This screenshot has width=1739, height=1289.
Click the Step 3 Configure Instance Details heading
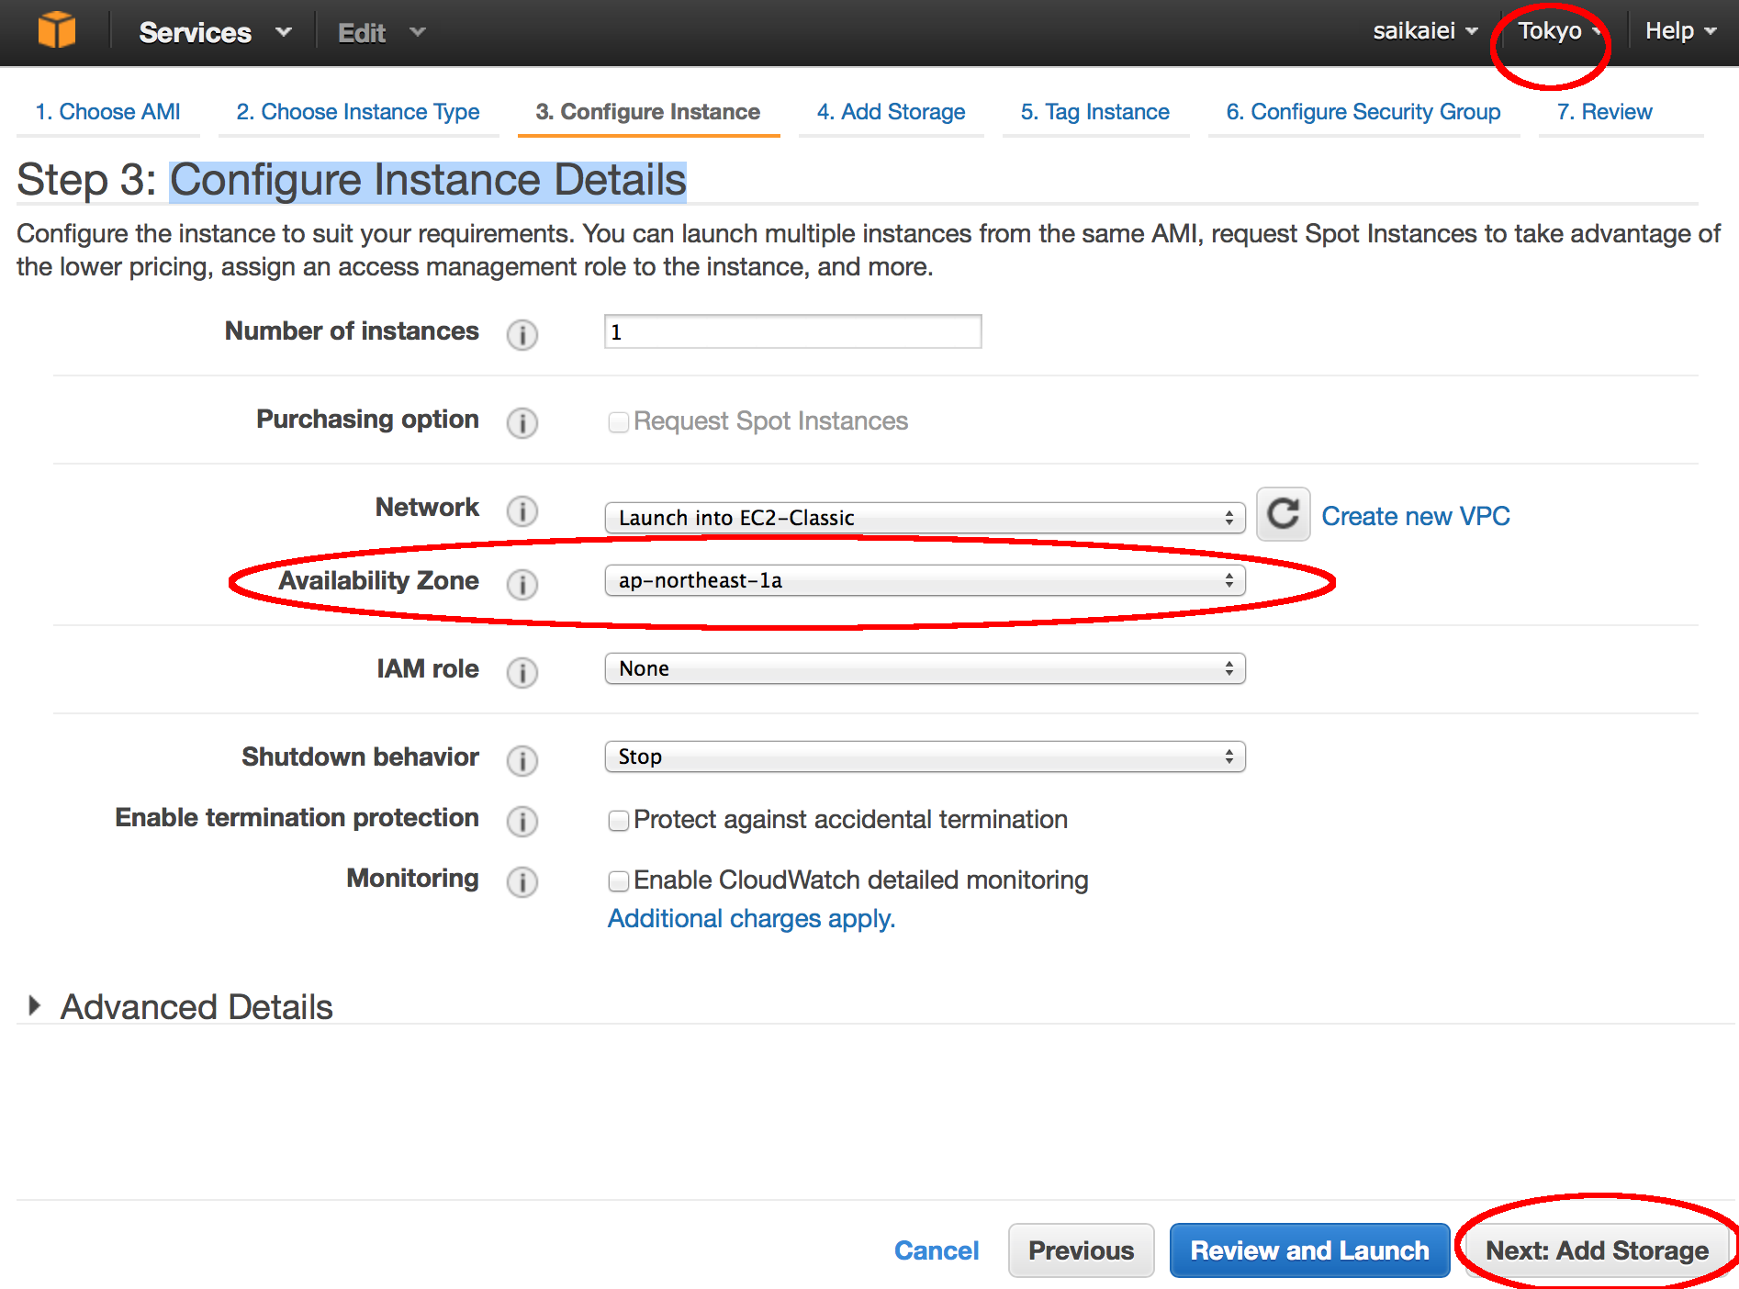pos(352,180)
